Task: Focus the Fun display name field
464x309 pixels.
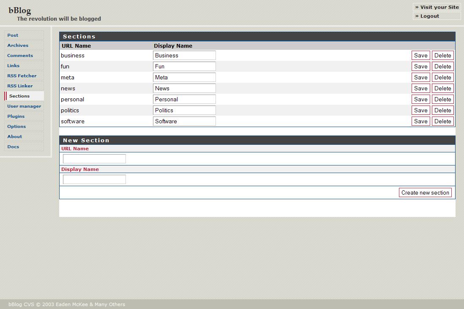Action: click(184, 67)
